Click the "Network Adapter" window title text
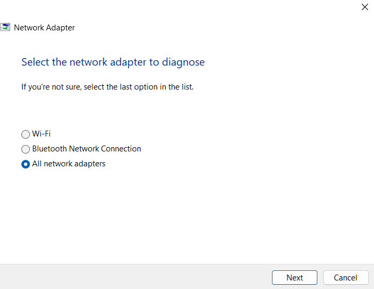 44,28
